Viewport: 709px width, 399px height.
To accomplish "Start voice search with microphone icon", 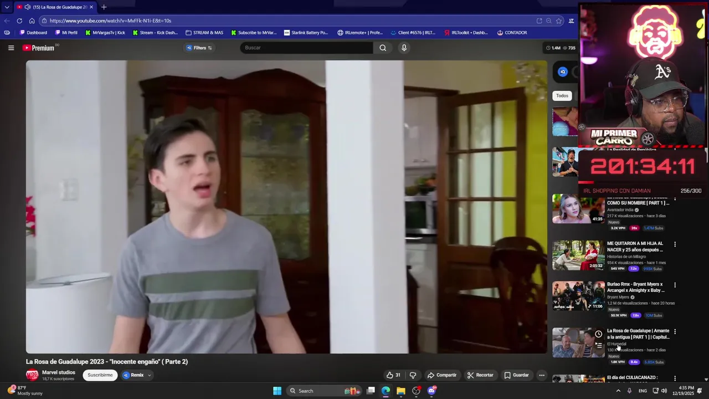I will click(x=404, y=48).
